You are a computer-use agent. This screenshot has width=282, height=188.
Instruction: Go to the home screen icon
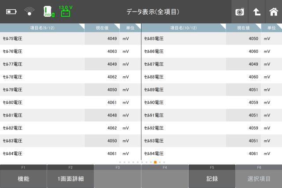click(x=274, y=12)
